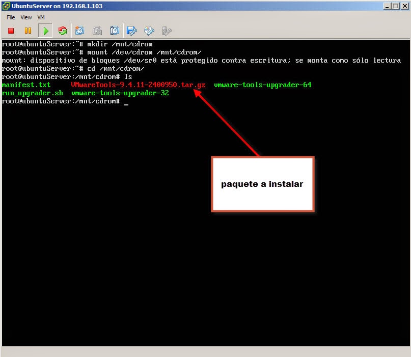Screen dimensions: 411x357
Task: Open USB device connection icon
Action: (167, 31)
